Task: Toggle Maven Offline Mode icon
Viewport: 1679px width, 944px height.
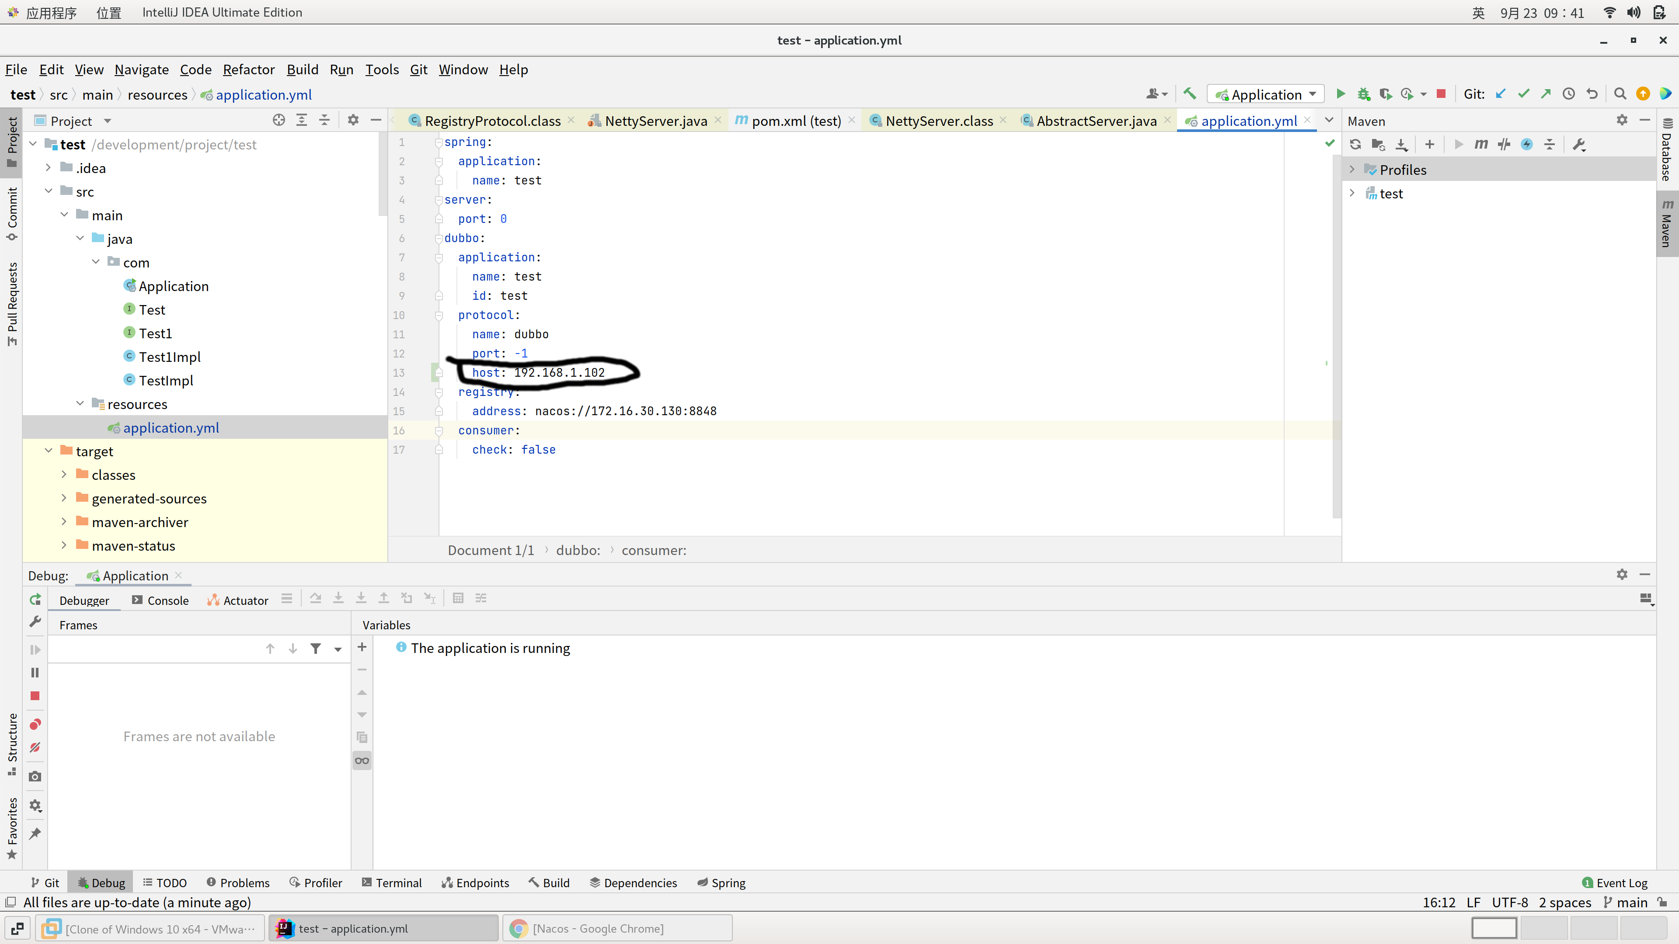Action: [1504, 145]
